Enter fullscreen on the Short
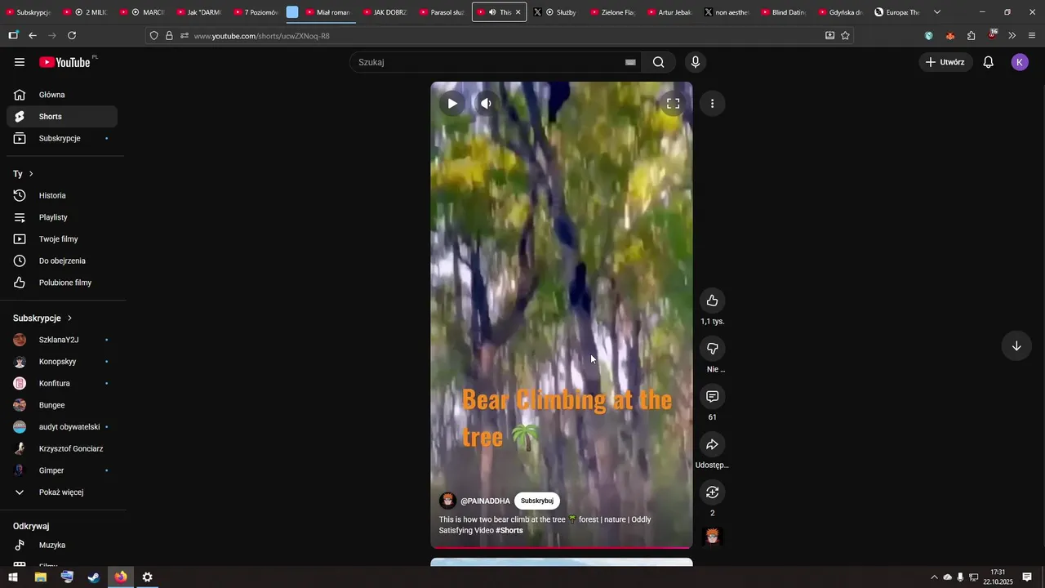1045x588 pixels. (673, 104)
